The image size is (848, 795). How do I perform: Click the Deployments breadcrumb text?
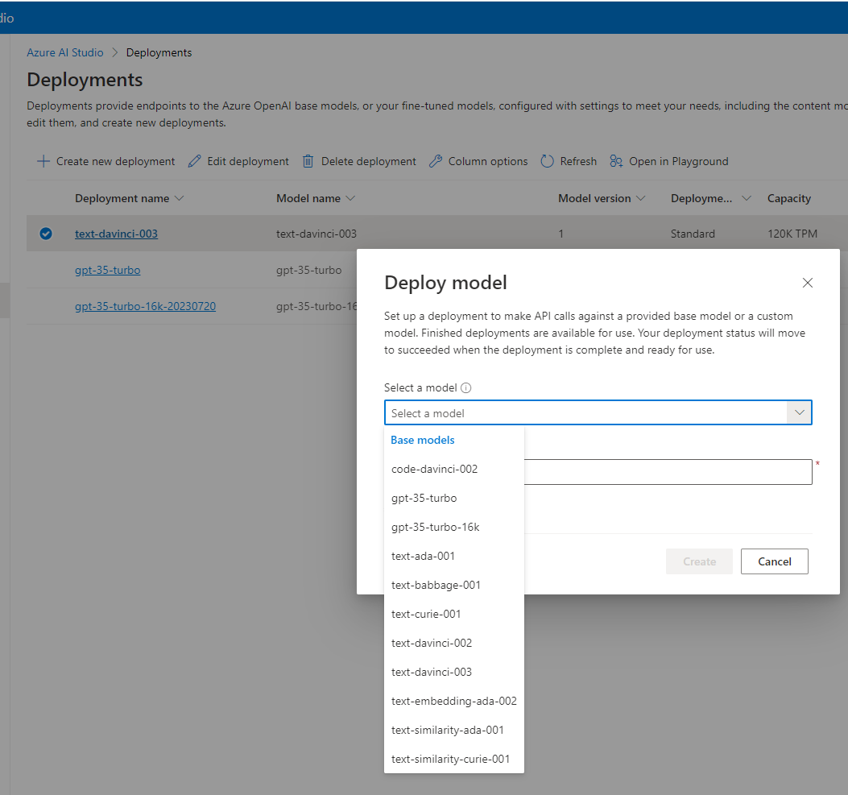[159, 52]
